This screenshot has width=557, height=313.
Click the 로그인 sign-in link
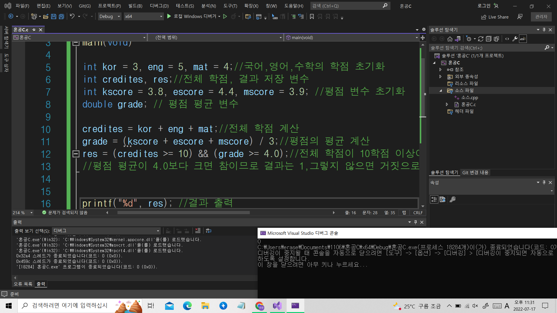[484, 6]
